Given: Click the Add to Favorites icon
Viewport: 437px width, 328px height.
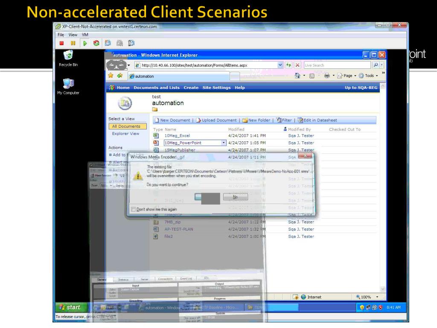Looking at the screenshot, I should (x=120, y=76).
